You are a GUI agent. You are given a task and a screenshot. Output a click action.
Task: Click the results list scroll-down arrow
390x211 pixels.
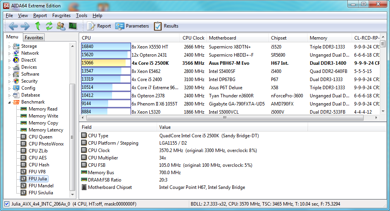click(383, 111)
